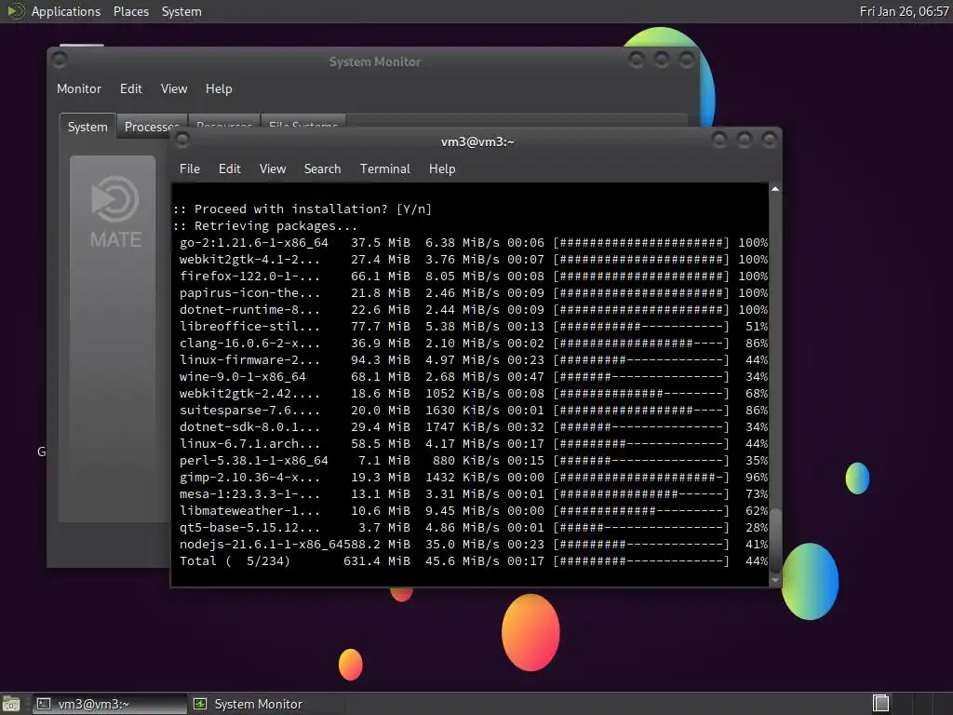Click the firefox-122.0-1 download progress bar

click(x=640, y=276)
